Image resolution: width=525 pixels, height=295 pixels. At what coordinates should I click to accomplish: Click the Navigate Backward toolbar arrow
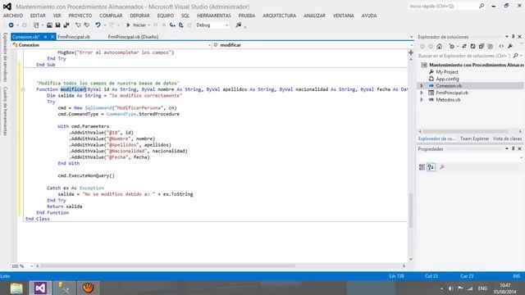pyautogui.click(x=11, y=25)
